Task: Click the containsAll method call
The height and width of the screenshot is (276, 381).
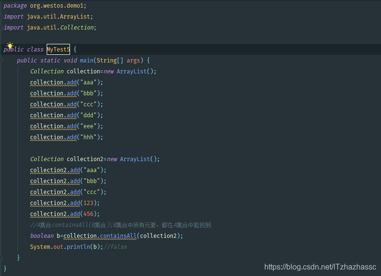Action: [118, 236]
